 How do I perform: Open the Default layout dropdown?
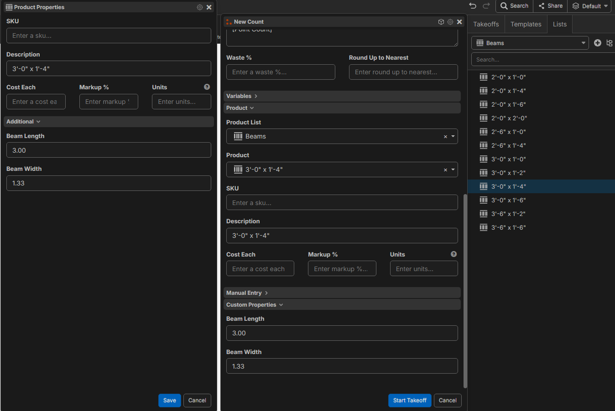pos(591,6)
